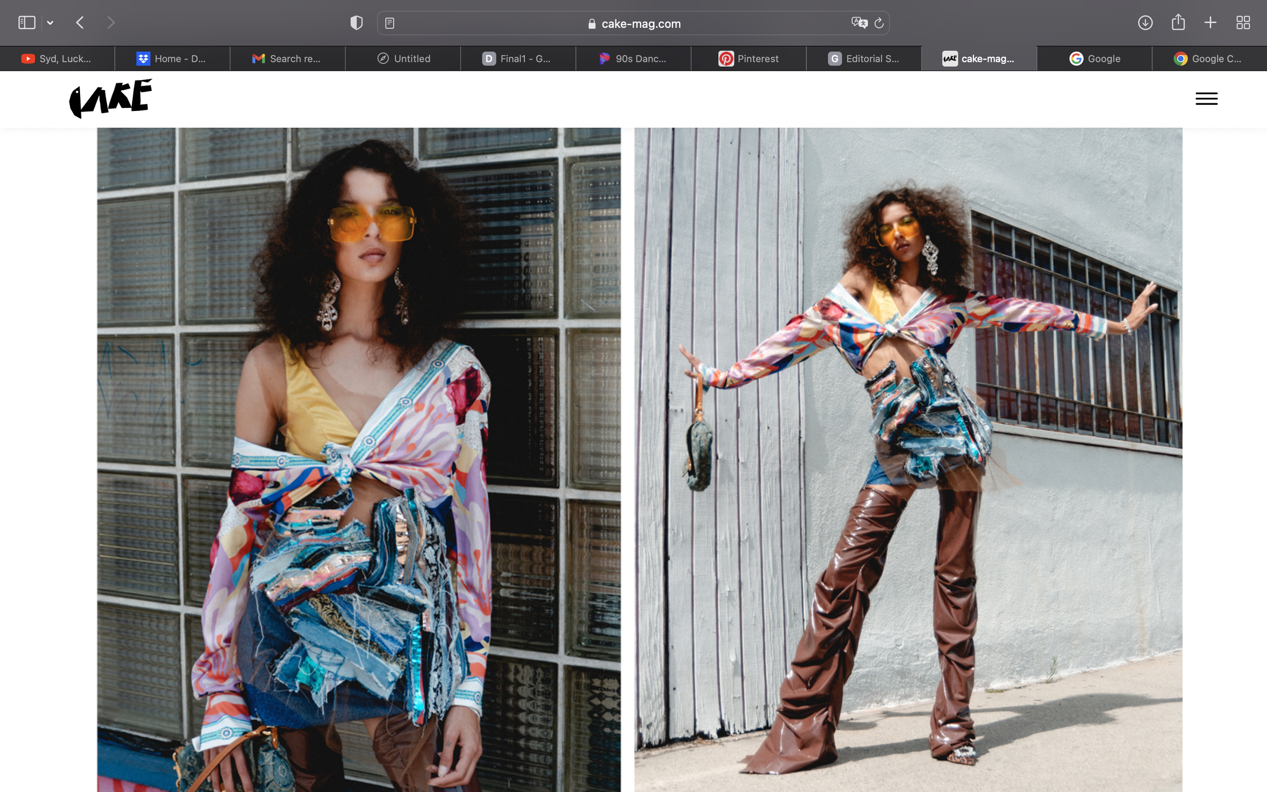The width and height of the screenshot is (1267, 792).
Task: Click the cake-mag.com address field
Action: point(633,23)
